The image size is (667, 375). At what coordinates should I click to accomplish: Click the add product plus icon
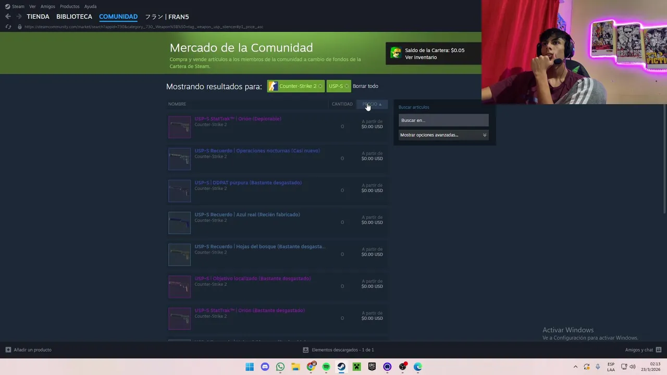pos(8,350)
